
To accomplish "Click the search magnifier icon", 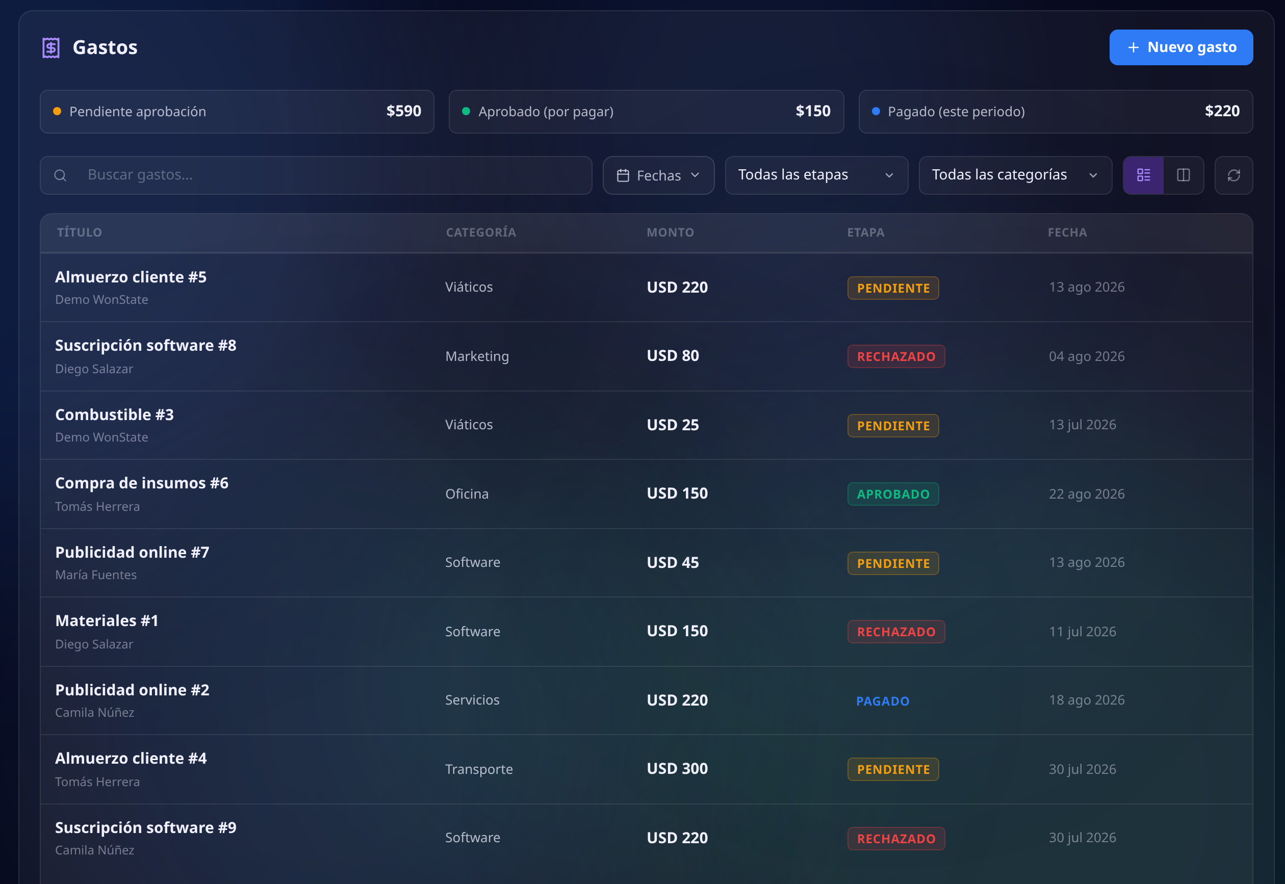I will (60, 175).
